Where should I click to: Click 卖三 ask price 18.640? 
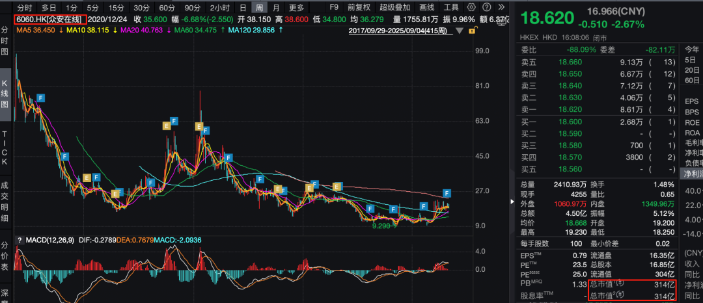click(570, 86)
